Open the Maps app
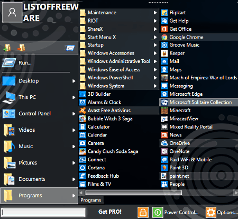238x219 pixels. [199, 69]
